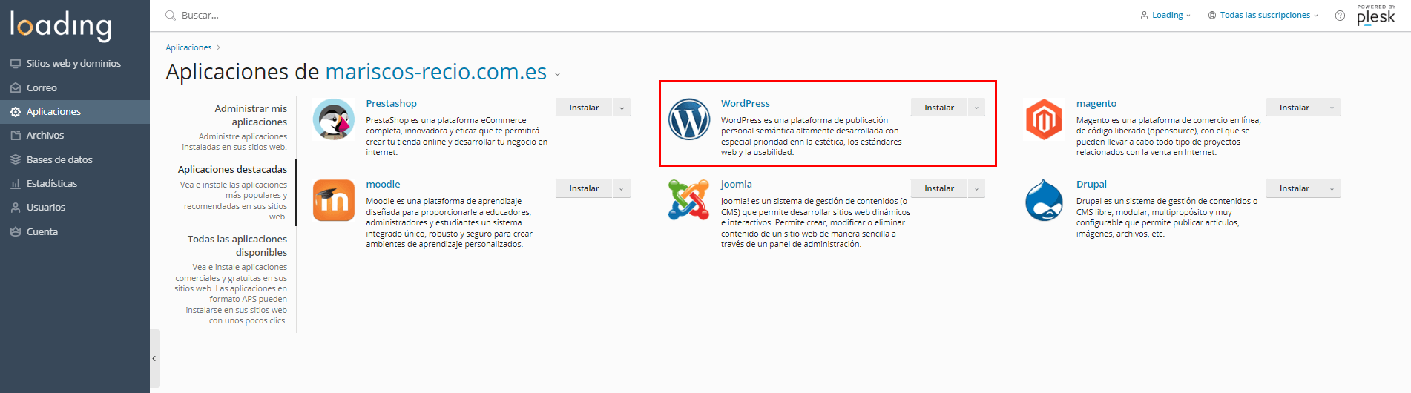Open WordPress install options dropdown arrow

click(976, 108)
